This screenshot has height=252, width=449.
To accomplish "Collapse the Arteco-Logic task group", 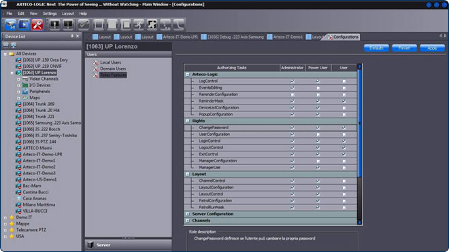I will (x=188, y=74).
